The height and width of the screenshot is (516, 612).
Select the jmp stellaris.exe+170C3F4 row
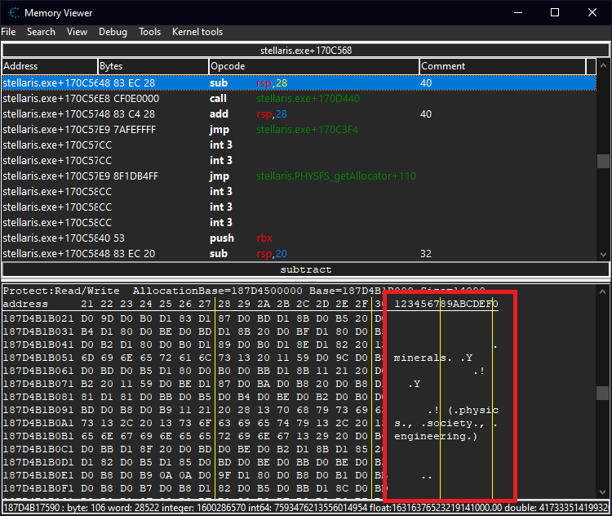point(299,129)
